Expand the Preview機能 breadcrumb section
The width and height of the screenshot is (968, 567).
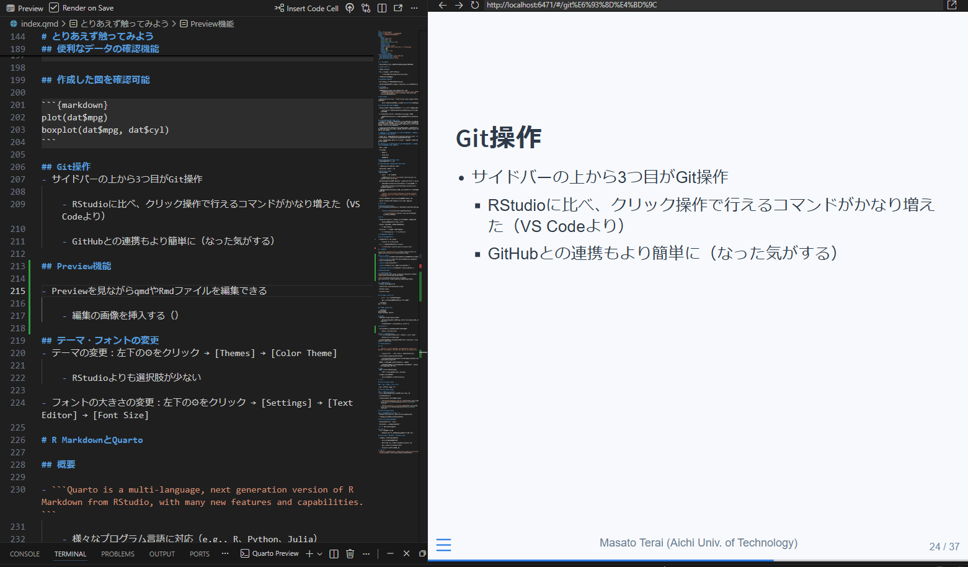211,24
